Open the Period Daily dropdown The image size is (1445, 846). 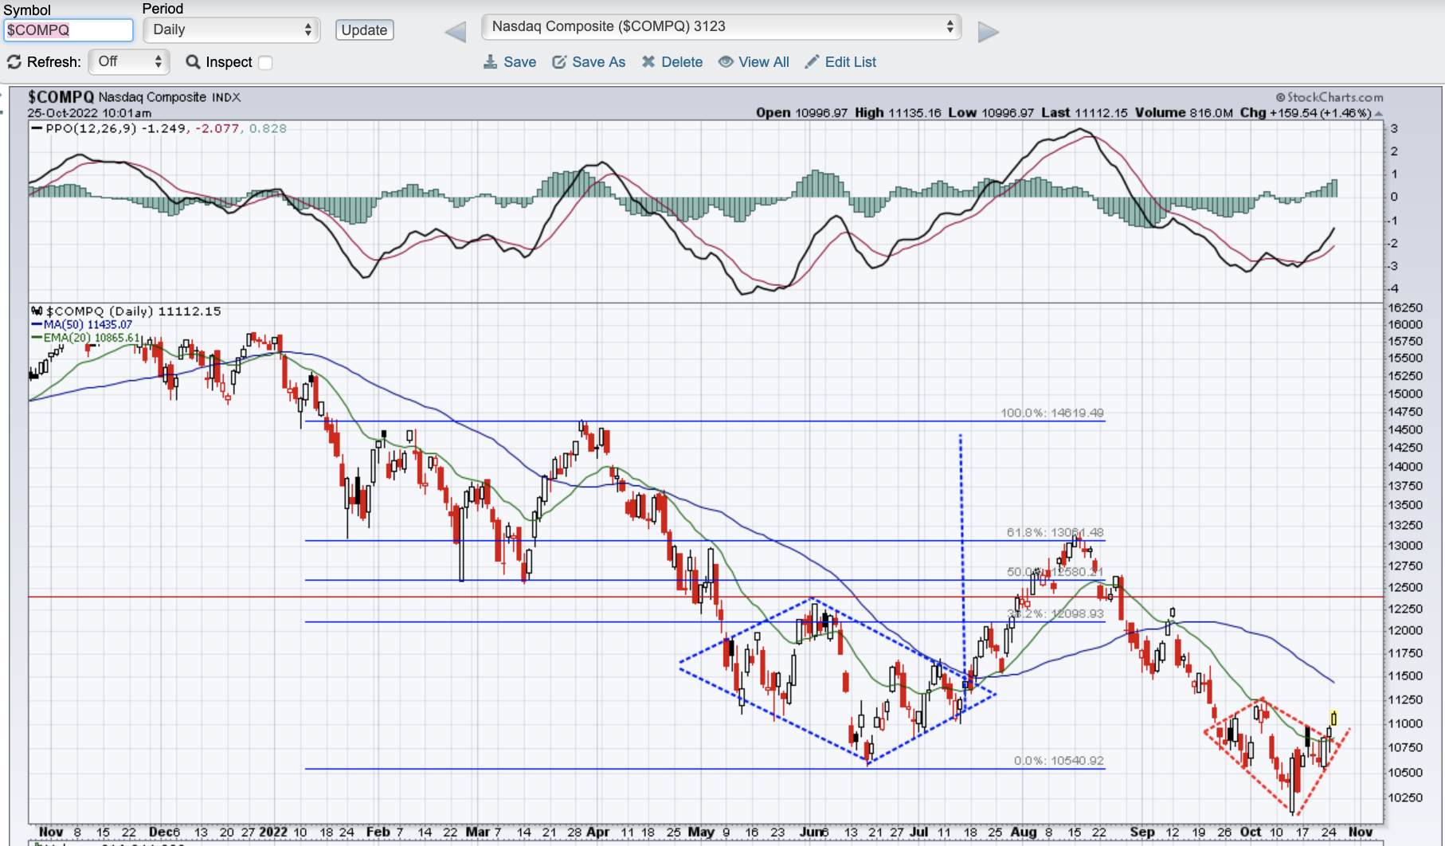[231, 30]
